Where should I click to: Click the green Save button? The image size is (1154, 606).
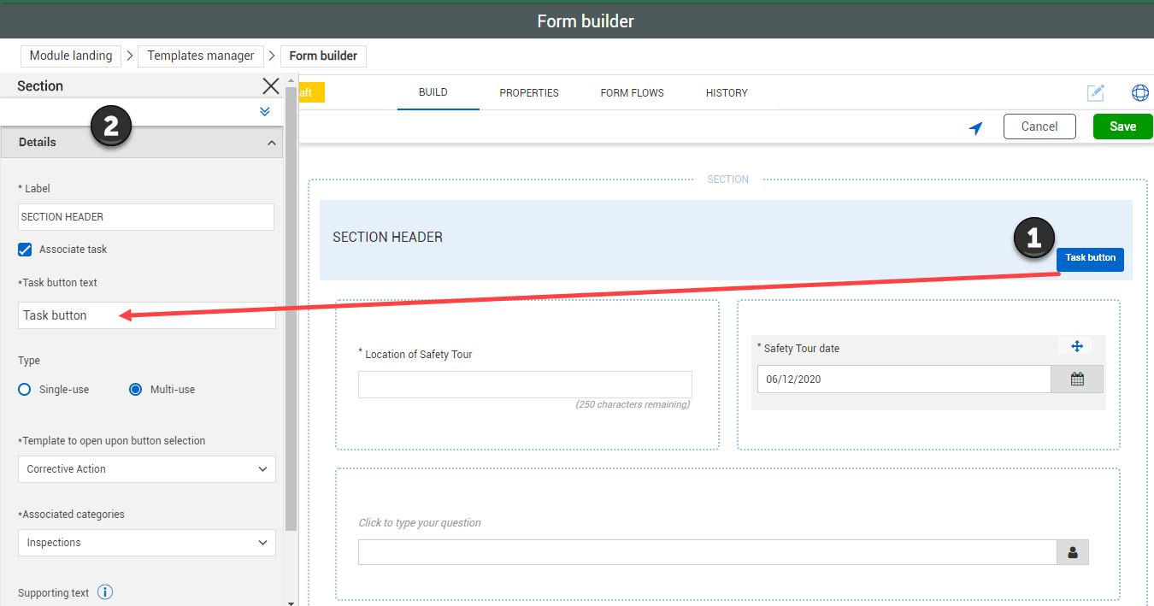pos(1122,126)
